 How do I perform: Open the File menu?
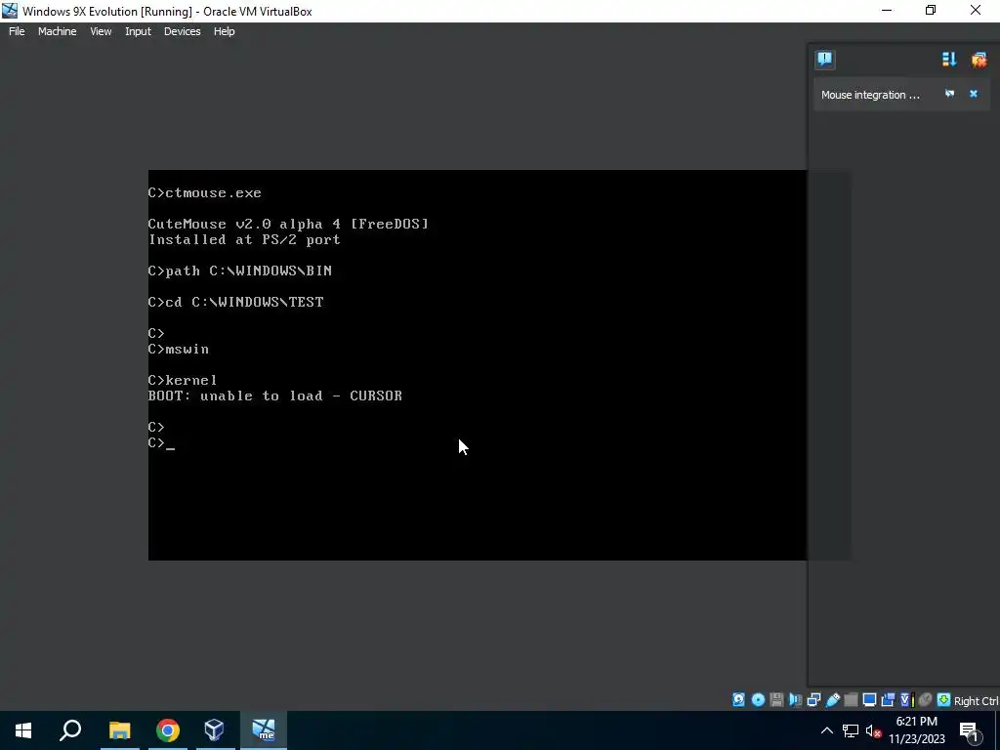tap(17, 31)
